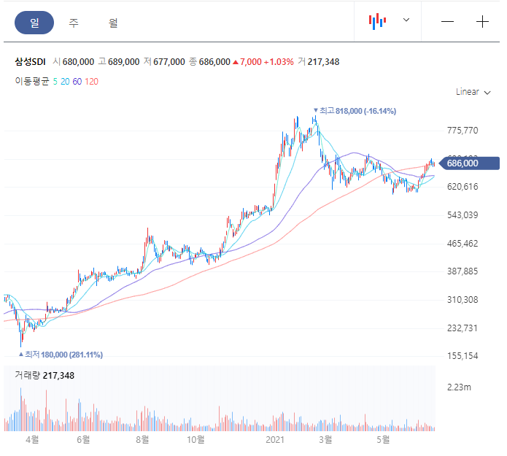Viewport: 507px width, 456px height.
Task: Zoom in with the plus icon
Action: [482, 22]
